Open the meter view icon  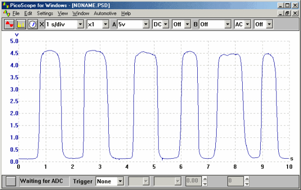32,24
